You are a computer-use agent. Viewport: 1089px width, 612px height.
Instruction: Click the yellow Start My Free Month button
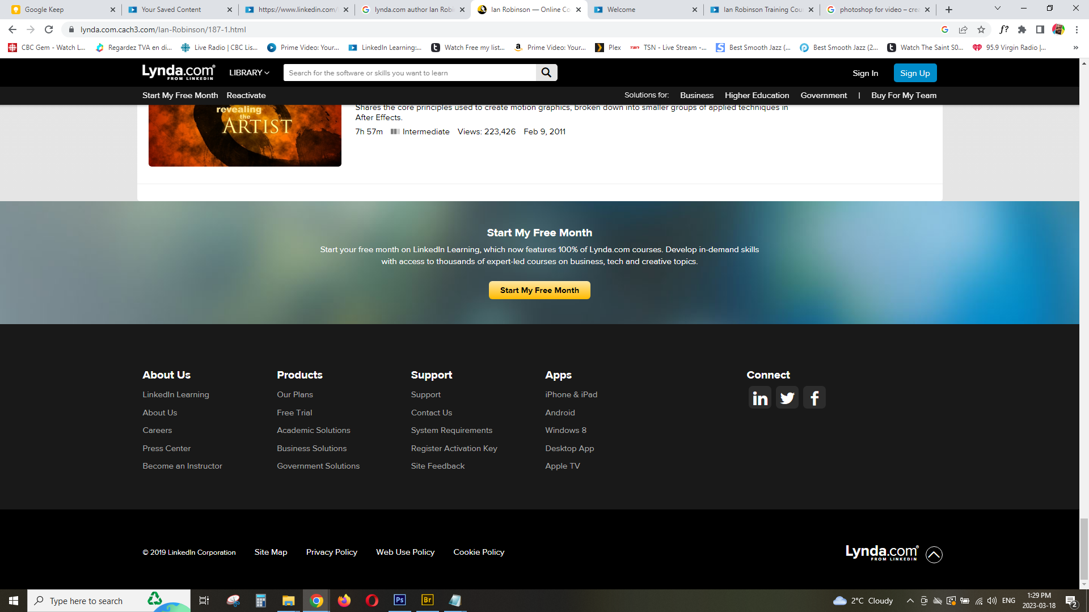[x=539, y=290]
